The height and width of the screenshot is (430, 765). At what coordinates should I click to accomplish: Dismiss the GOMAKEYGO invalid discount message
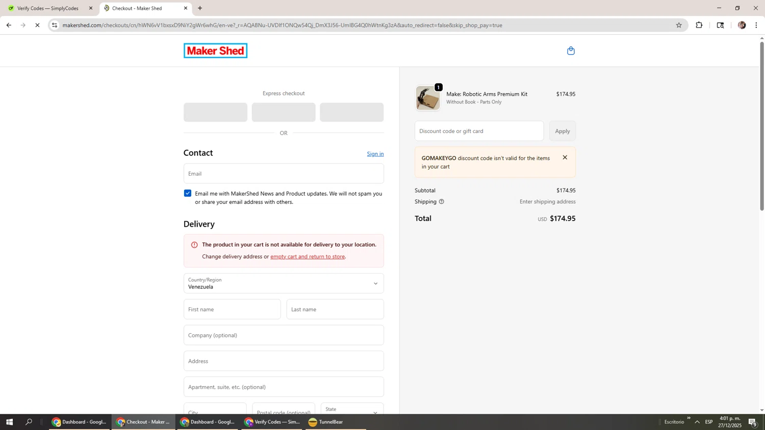pyautogui.click(x=565, y=157)
